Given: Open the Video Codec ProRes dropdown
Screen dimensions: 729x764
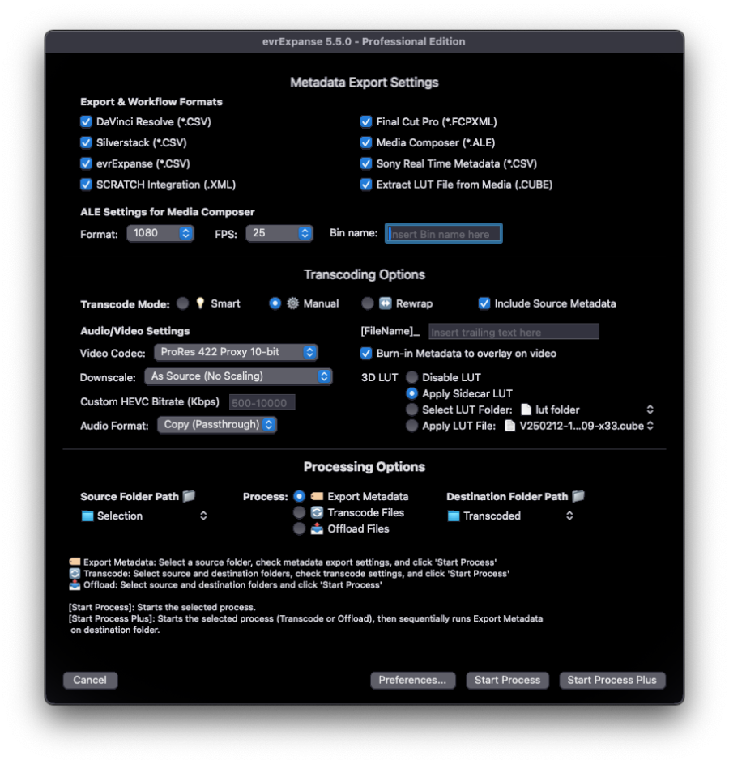Looking at the screenshot, I should (x=236, y=352).
